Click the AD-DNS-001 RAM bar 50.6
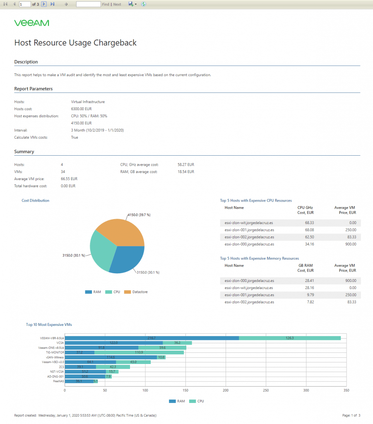373x424 pixels. [x=85, y=376]
